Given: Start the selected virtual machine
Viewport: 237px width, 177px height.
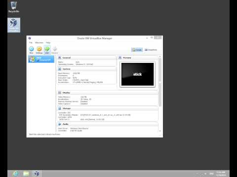Looking at the screenshot, I should point(47,50).
